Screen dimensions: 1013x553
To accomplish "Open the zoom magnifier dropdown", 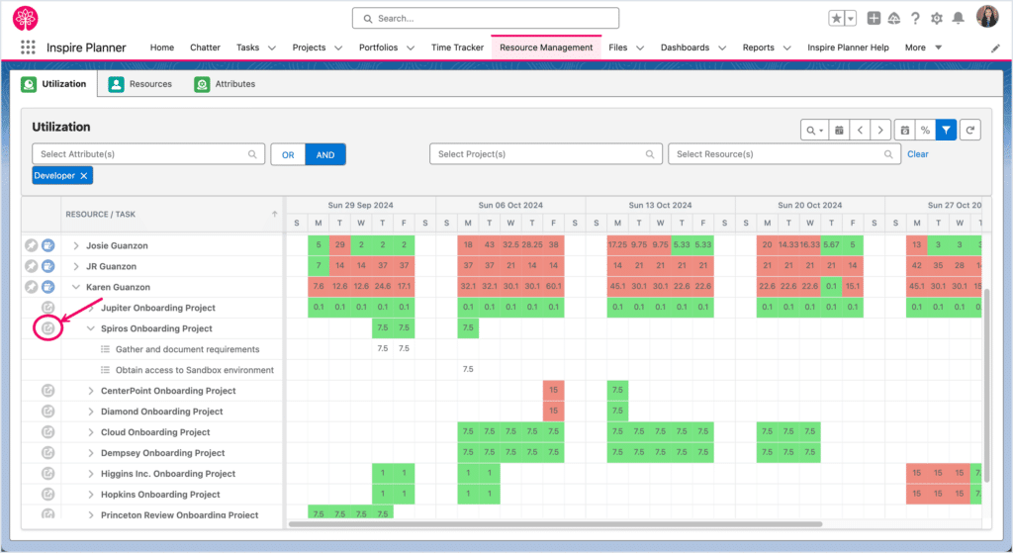I will pyautogui.click(x=814, y=130).
